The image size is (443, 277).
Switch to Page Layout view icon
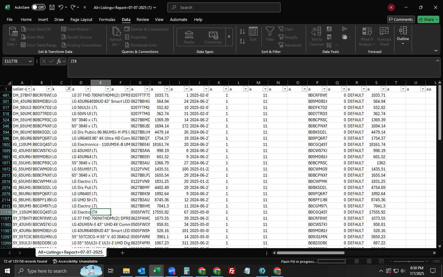pyautogui.click(x=369, y=261)
